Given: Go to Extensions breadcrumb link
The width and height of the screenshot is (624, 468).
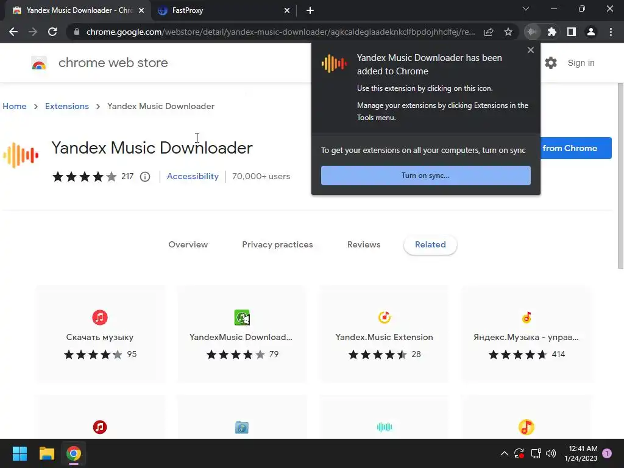Looking at the screenshot, I should (x=67, y=106).
